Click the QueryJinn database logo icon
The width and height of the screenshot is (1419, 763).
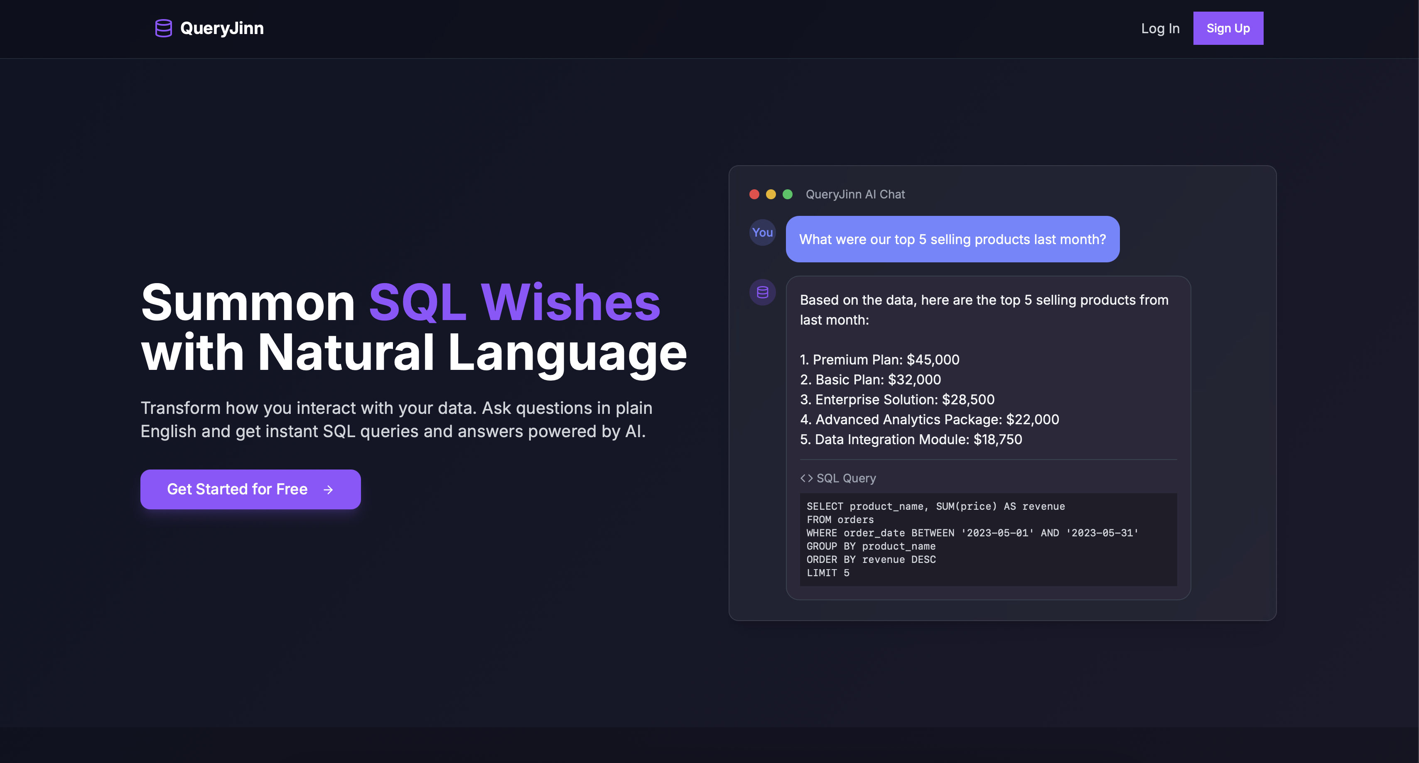[x=163, y=28]
